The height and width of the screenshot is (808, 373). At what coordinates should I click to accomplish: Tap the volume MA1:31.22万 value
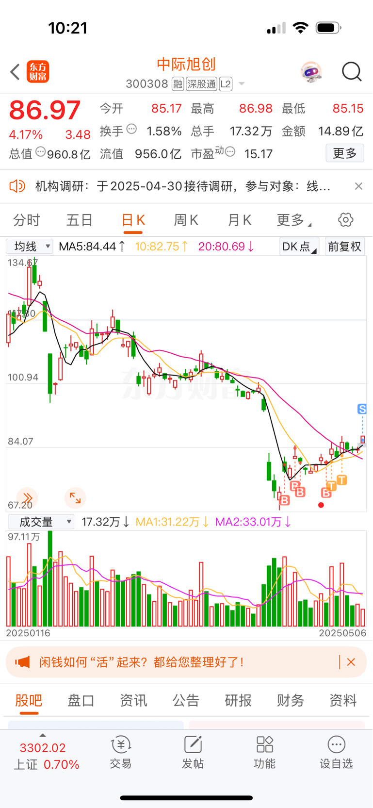[x=172, y=522]
